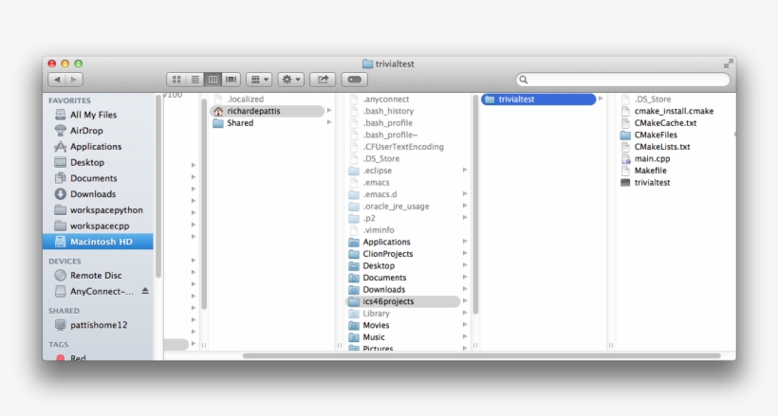Select the Shared folder in Users column

pyautogui.click(x=240, y=123)
